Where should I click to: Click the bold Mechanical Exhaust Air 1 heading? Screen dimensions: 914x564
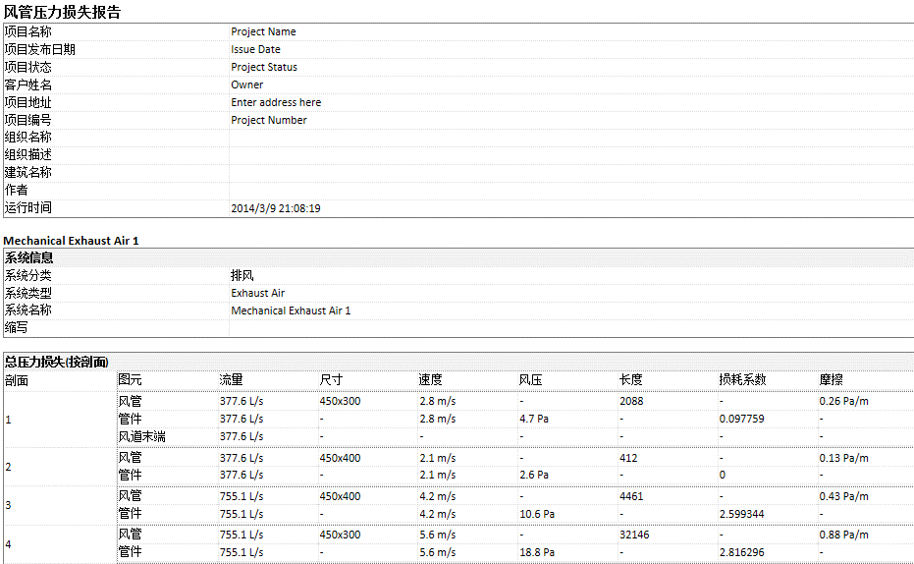pyautogui.click(x=71, y=241)
